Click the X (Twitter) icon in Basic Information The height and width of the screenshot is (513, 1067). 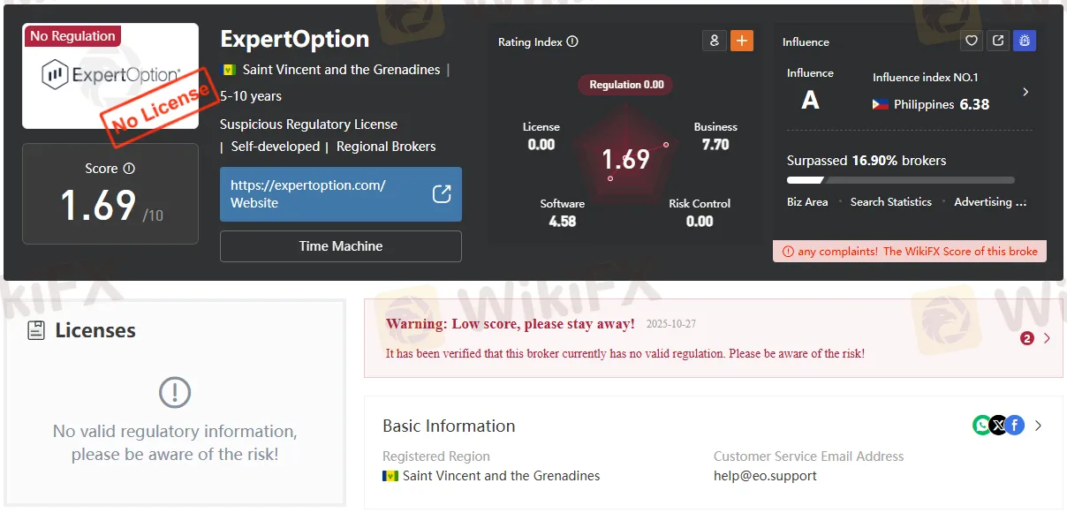[x=998, y=426]
